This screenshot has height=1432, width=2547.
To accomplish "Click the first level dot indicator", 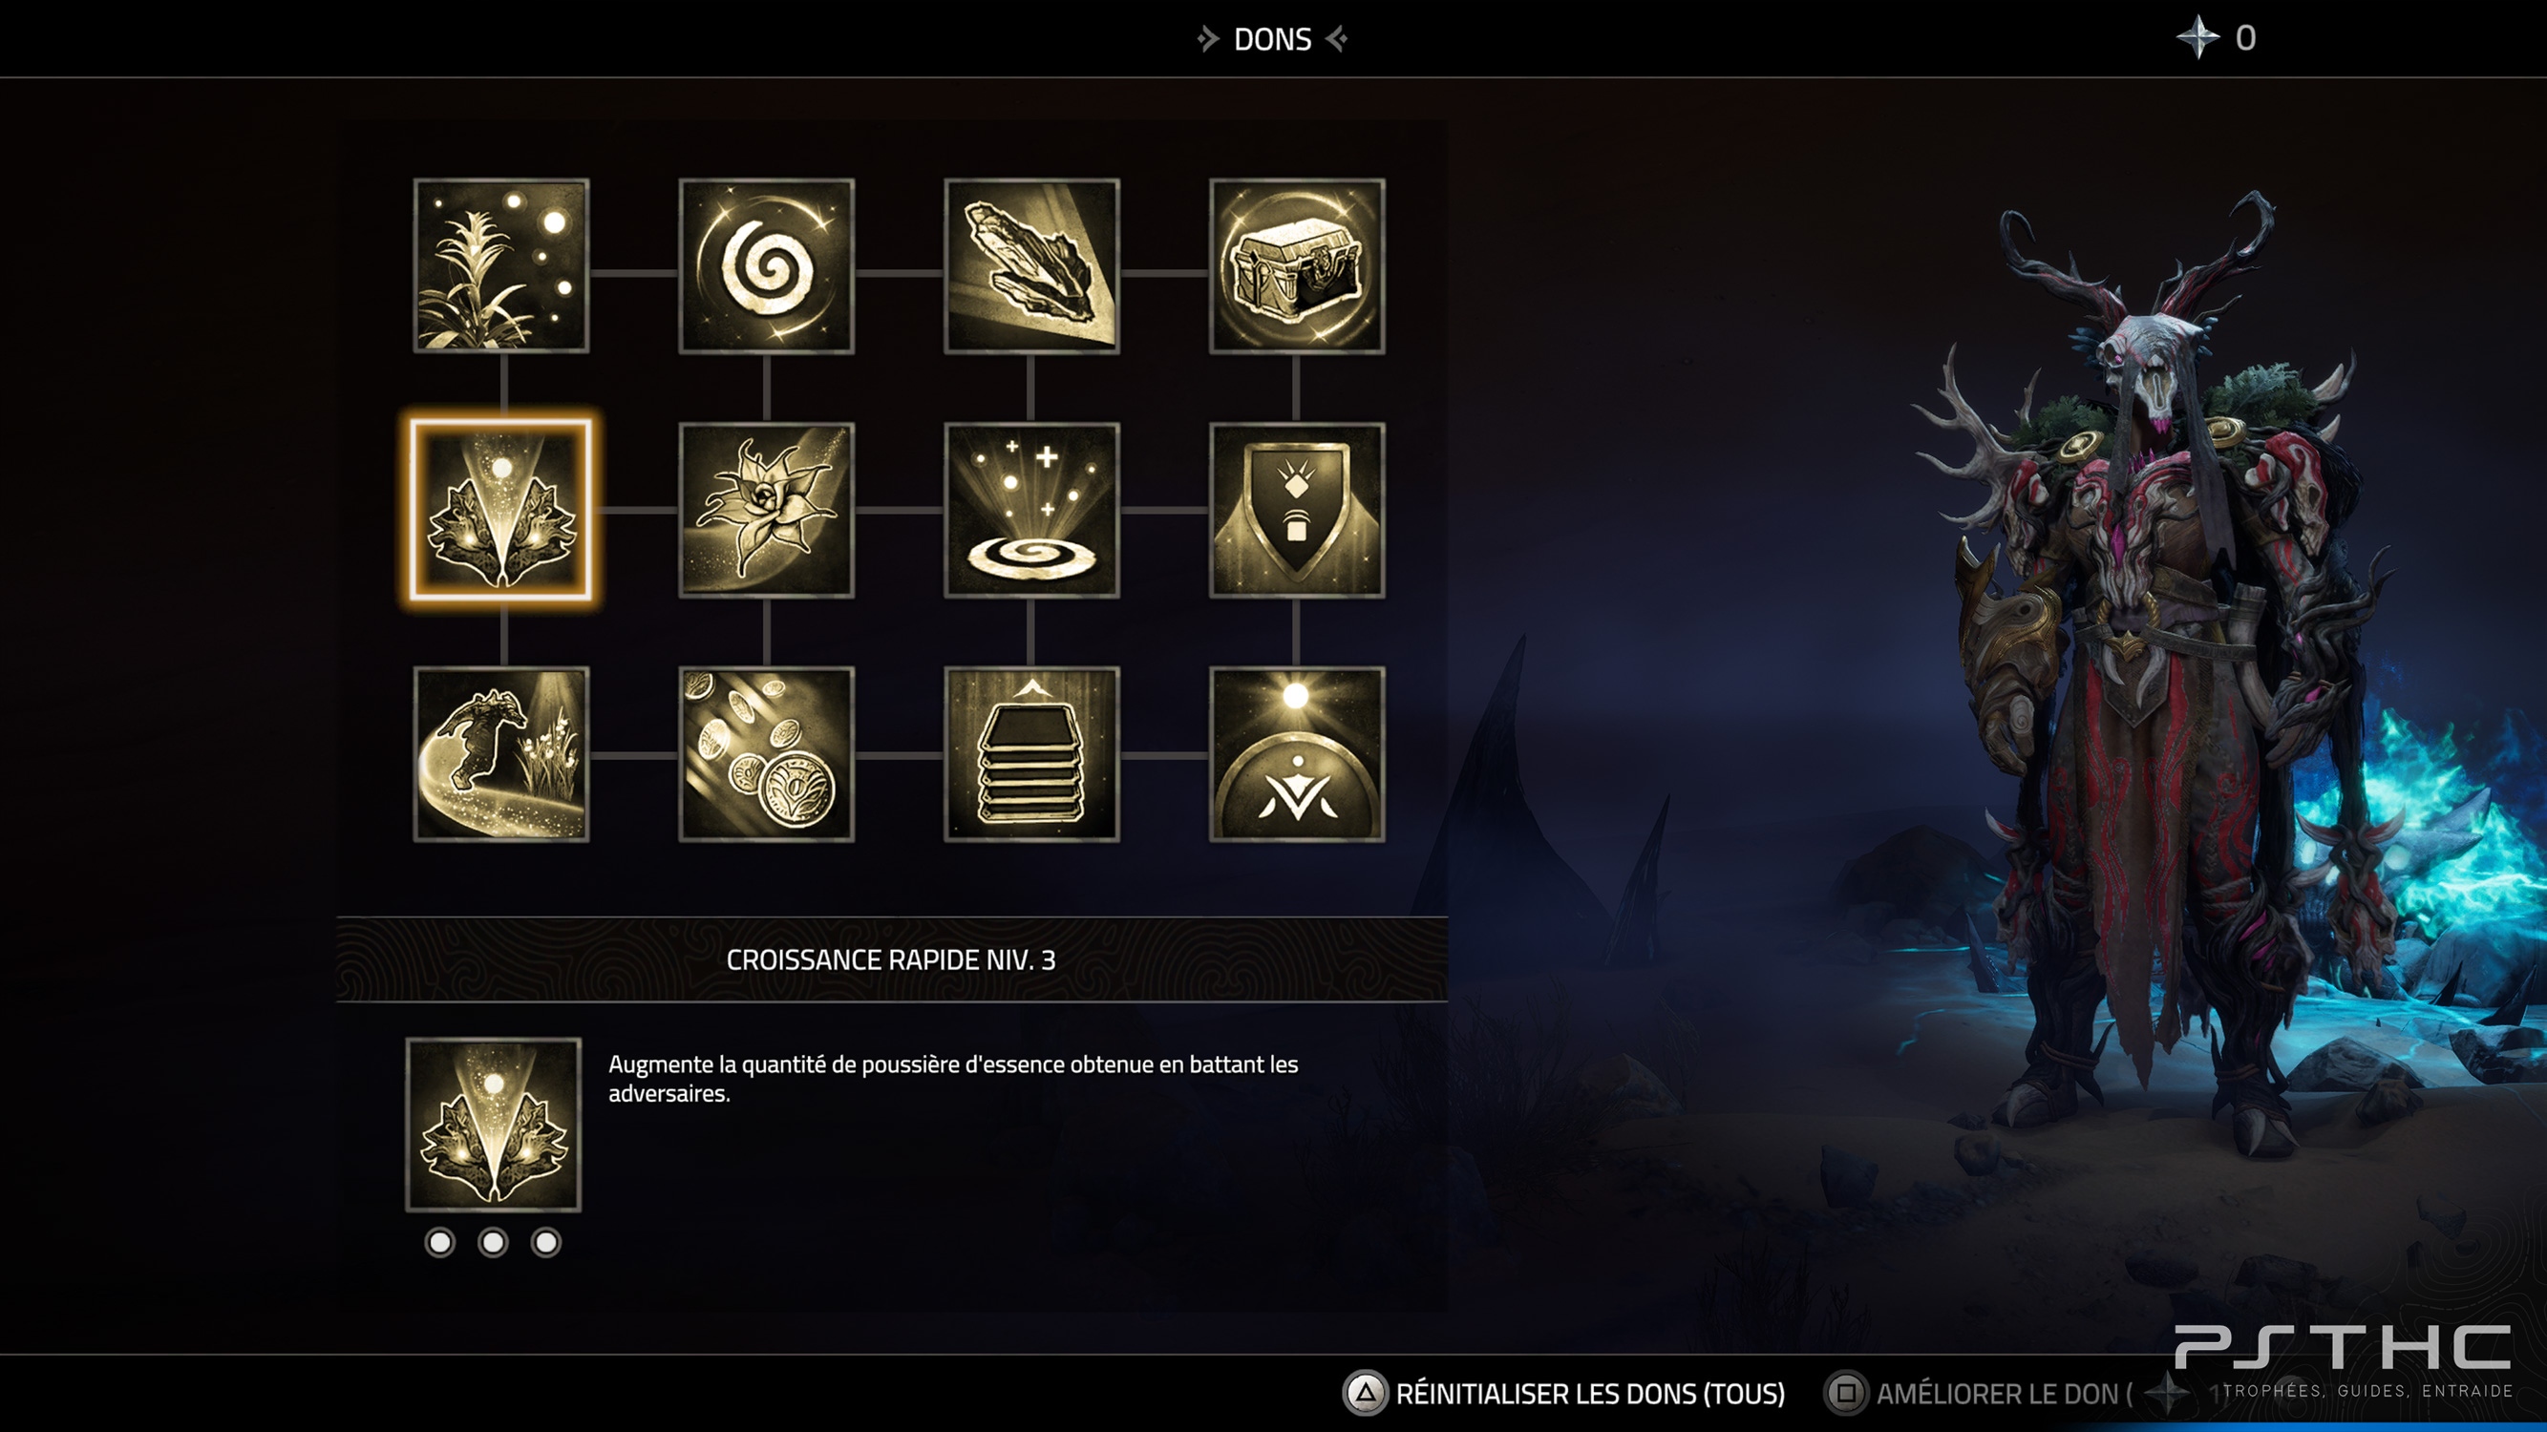I will point(440,1242).
